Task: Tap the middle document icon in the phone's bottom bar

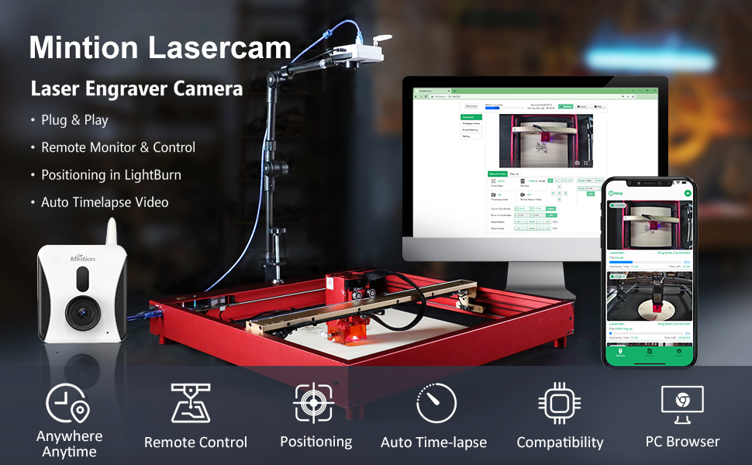Action: pyautogui.click(x=650, y=353)
